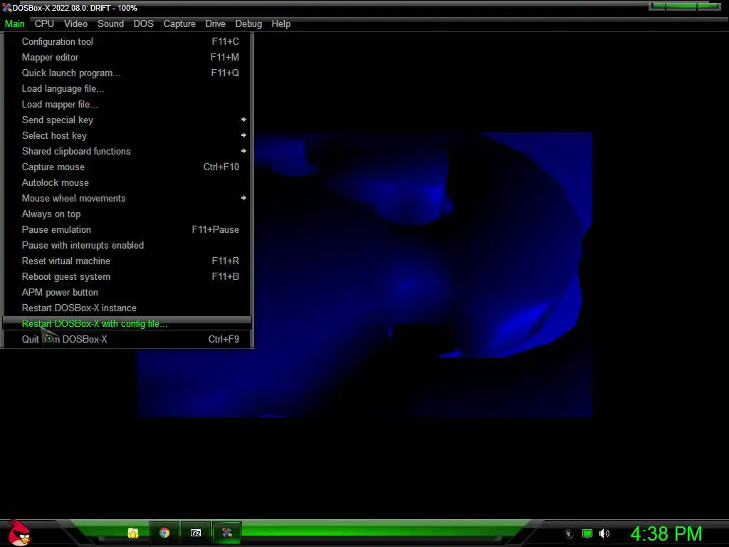Select Restart DOSBox-X instance
Screen dimensions: 729x547
[x=127, y=308]
